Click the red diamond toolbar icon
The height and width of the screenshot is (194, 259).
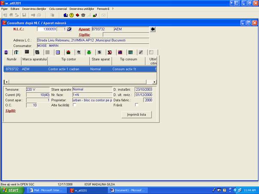(x=77, y=15)
